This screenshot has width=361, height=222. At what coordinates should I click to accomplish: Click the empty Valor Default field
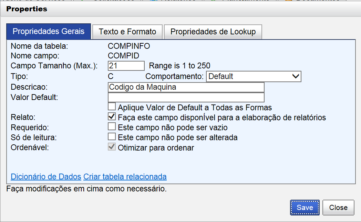(186, 97)
